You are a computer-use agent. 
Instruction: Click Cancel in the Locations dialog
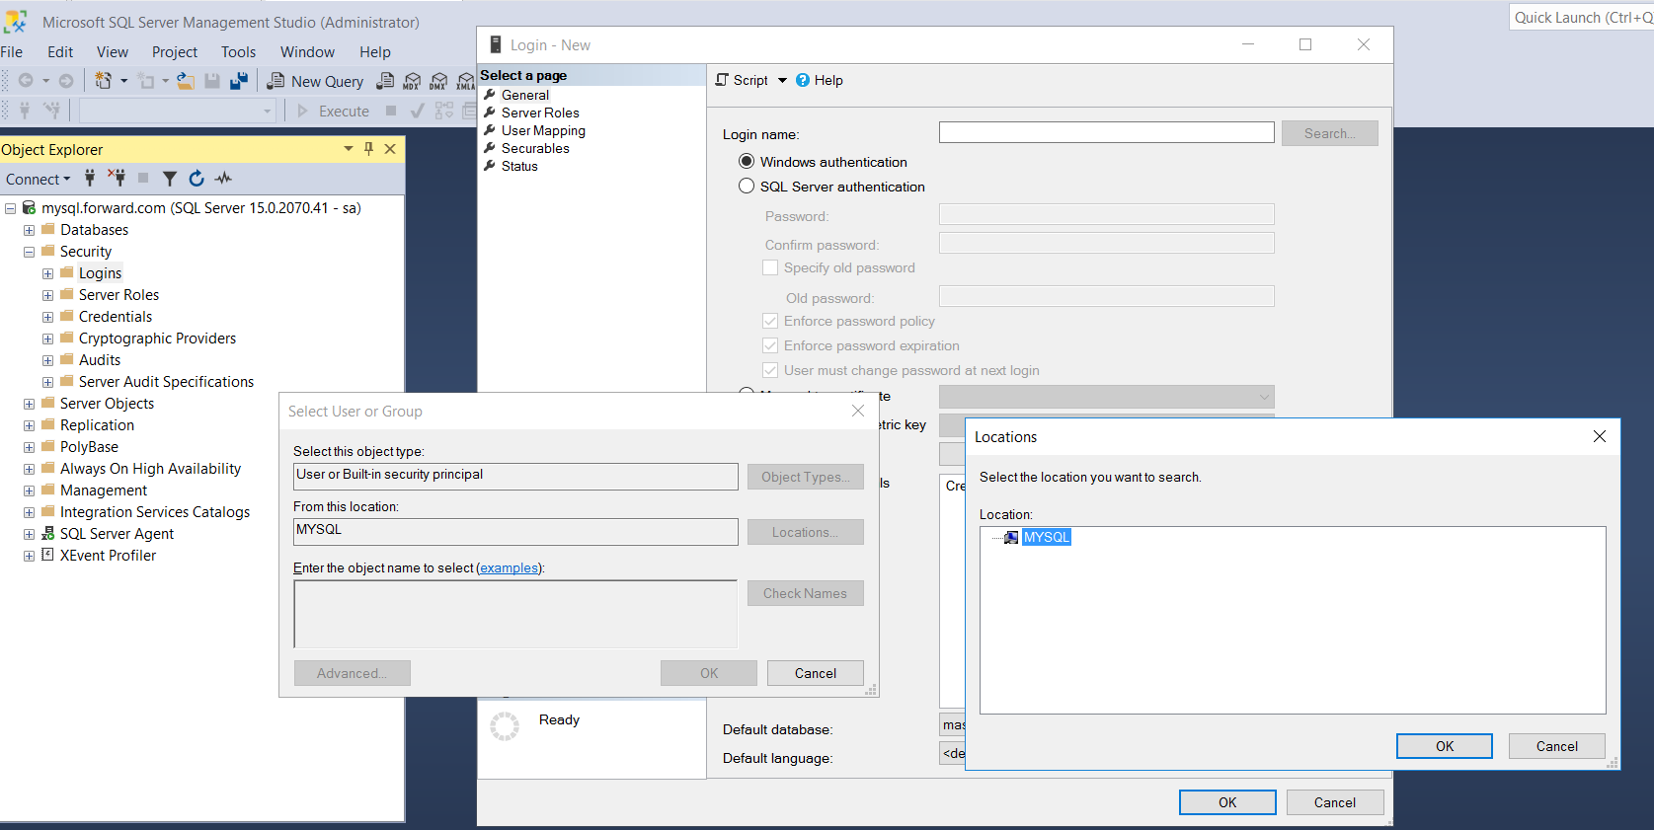[x=1556, y=746]
